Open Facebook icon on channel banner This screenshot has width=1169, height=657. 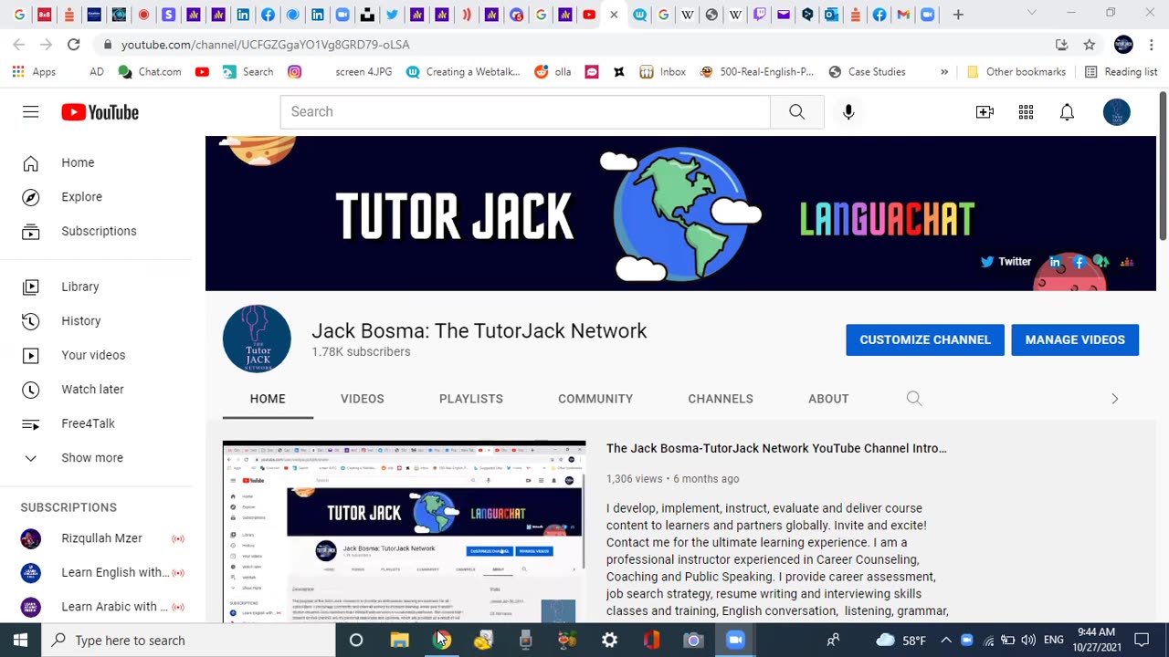click(1079, 262)
